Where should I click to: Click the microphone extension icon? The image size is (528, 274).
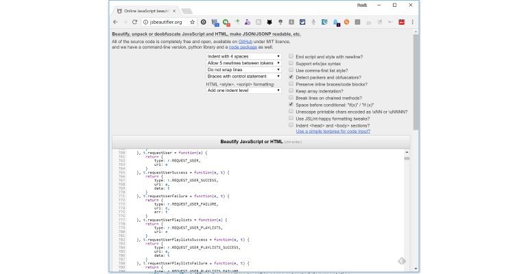[x=313, y=22]
